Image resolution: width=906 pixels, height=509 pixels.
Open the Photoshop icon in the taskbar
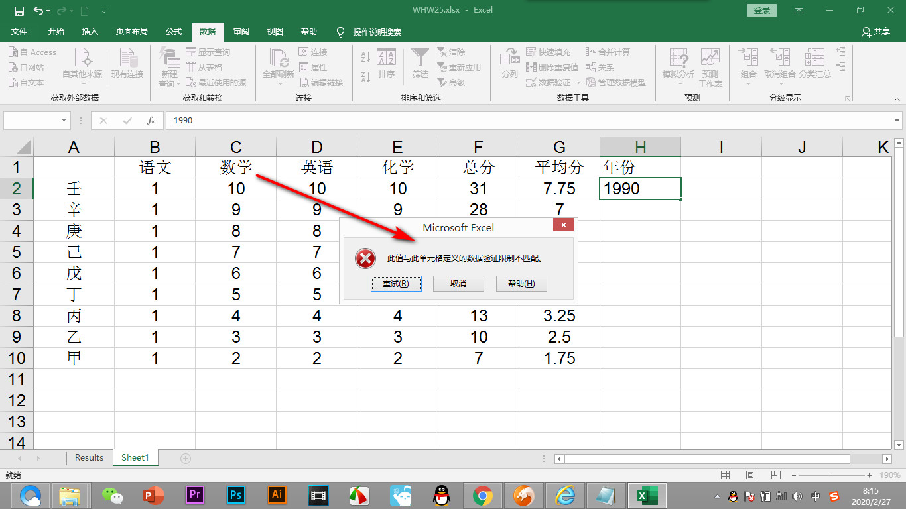pyautogui.click(x=235, y=495)
